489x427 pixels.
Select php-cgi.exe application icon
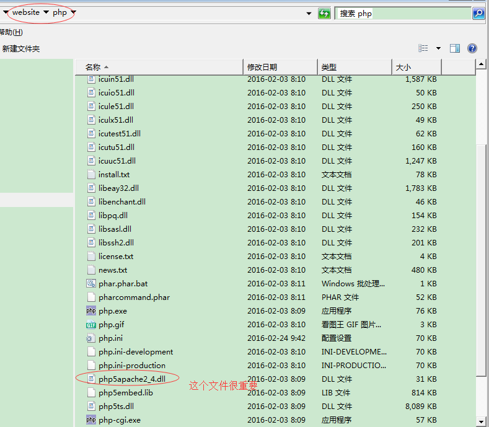click(x=91, y=420)
